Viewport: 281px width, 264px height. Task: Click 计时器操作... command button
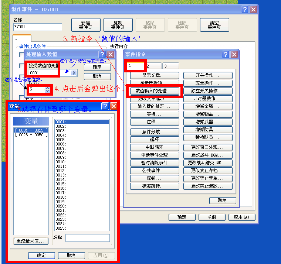[x=208, y=99]
